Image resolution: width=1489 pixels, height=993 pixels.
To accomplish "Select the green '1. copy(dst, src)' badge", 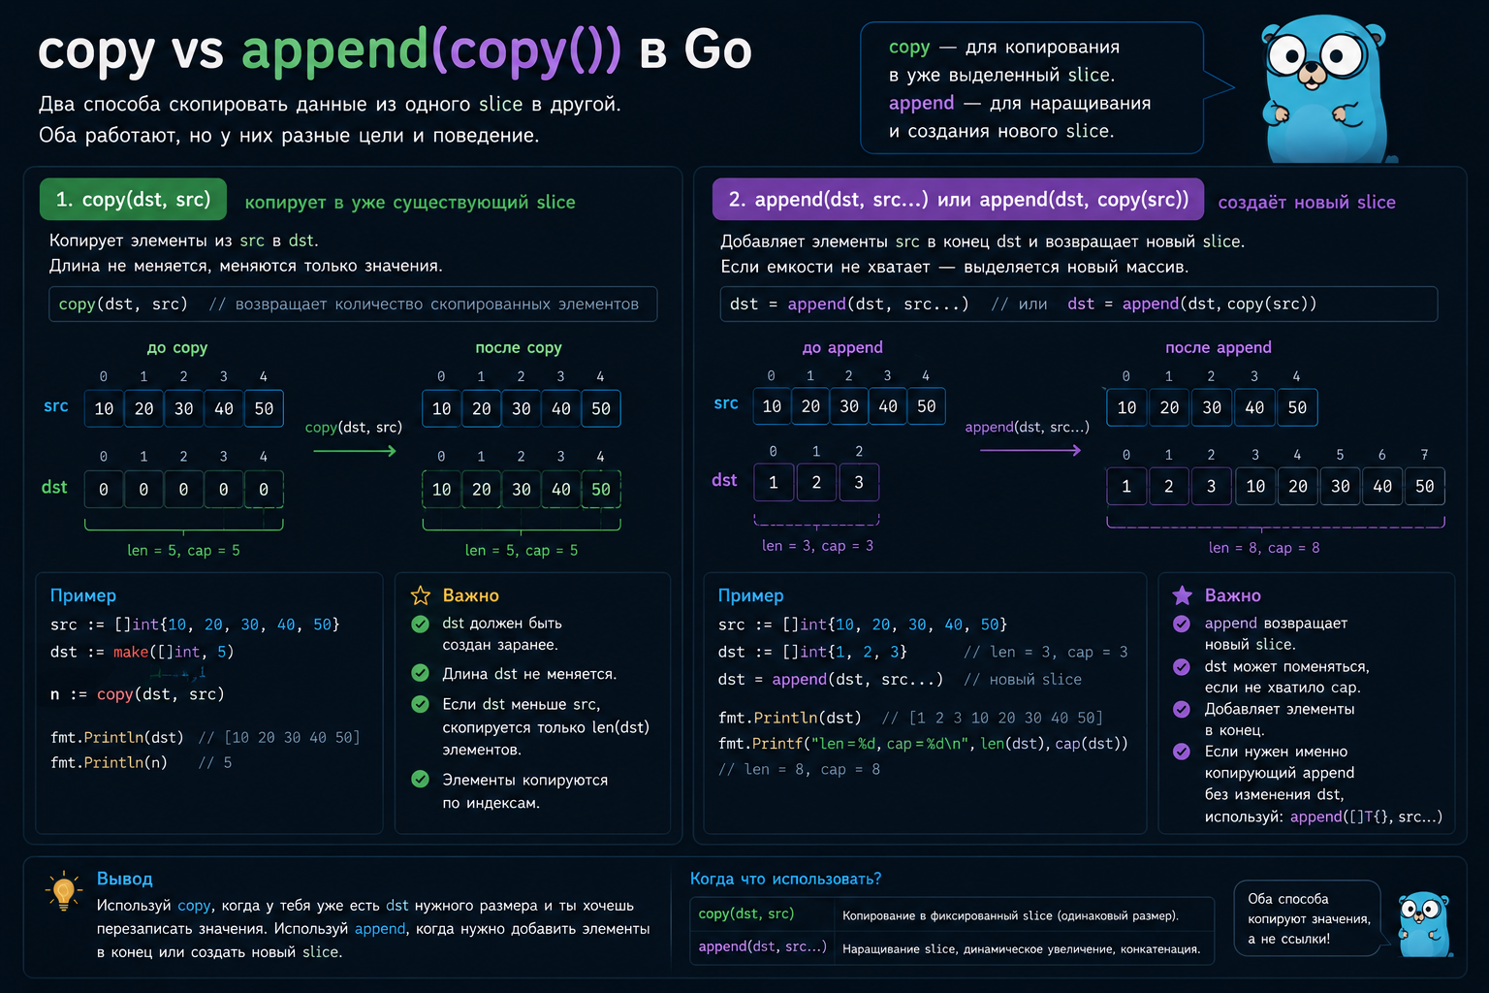I will [133, 199].
